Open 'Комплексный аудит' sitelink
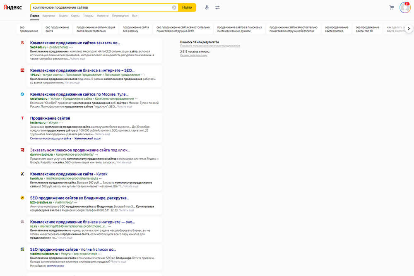 tap(88, 138)
